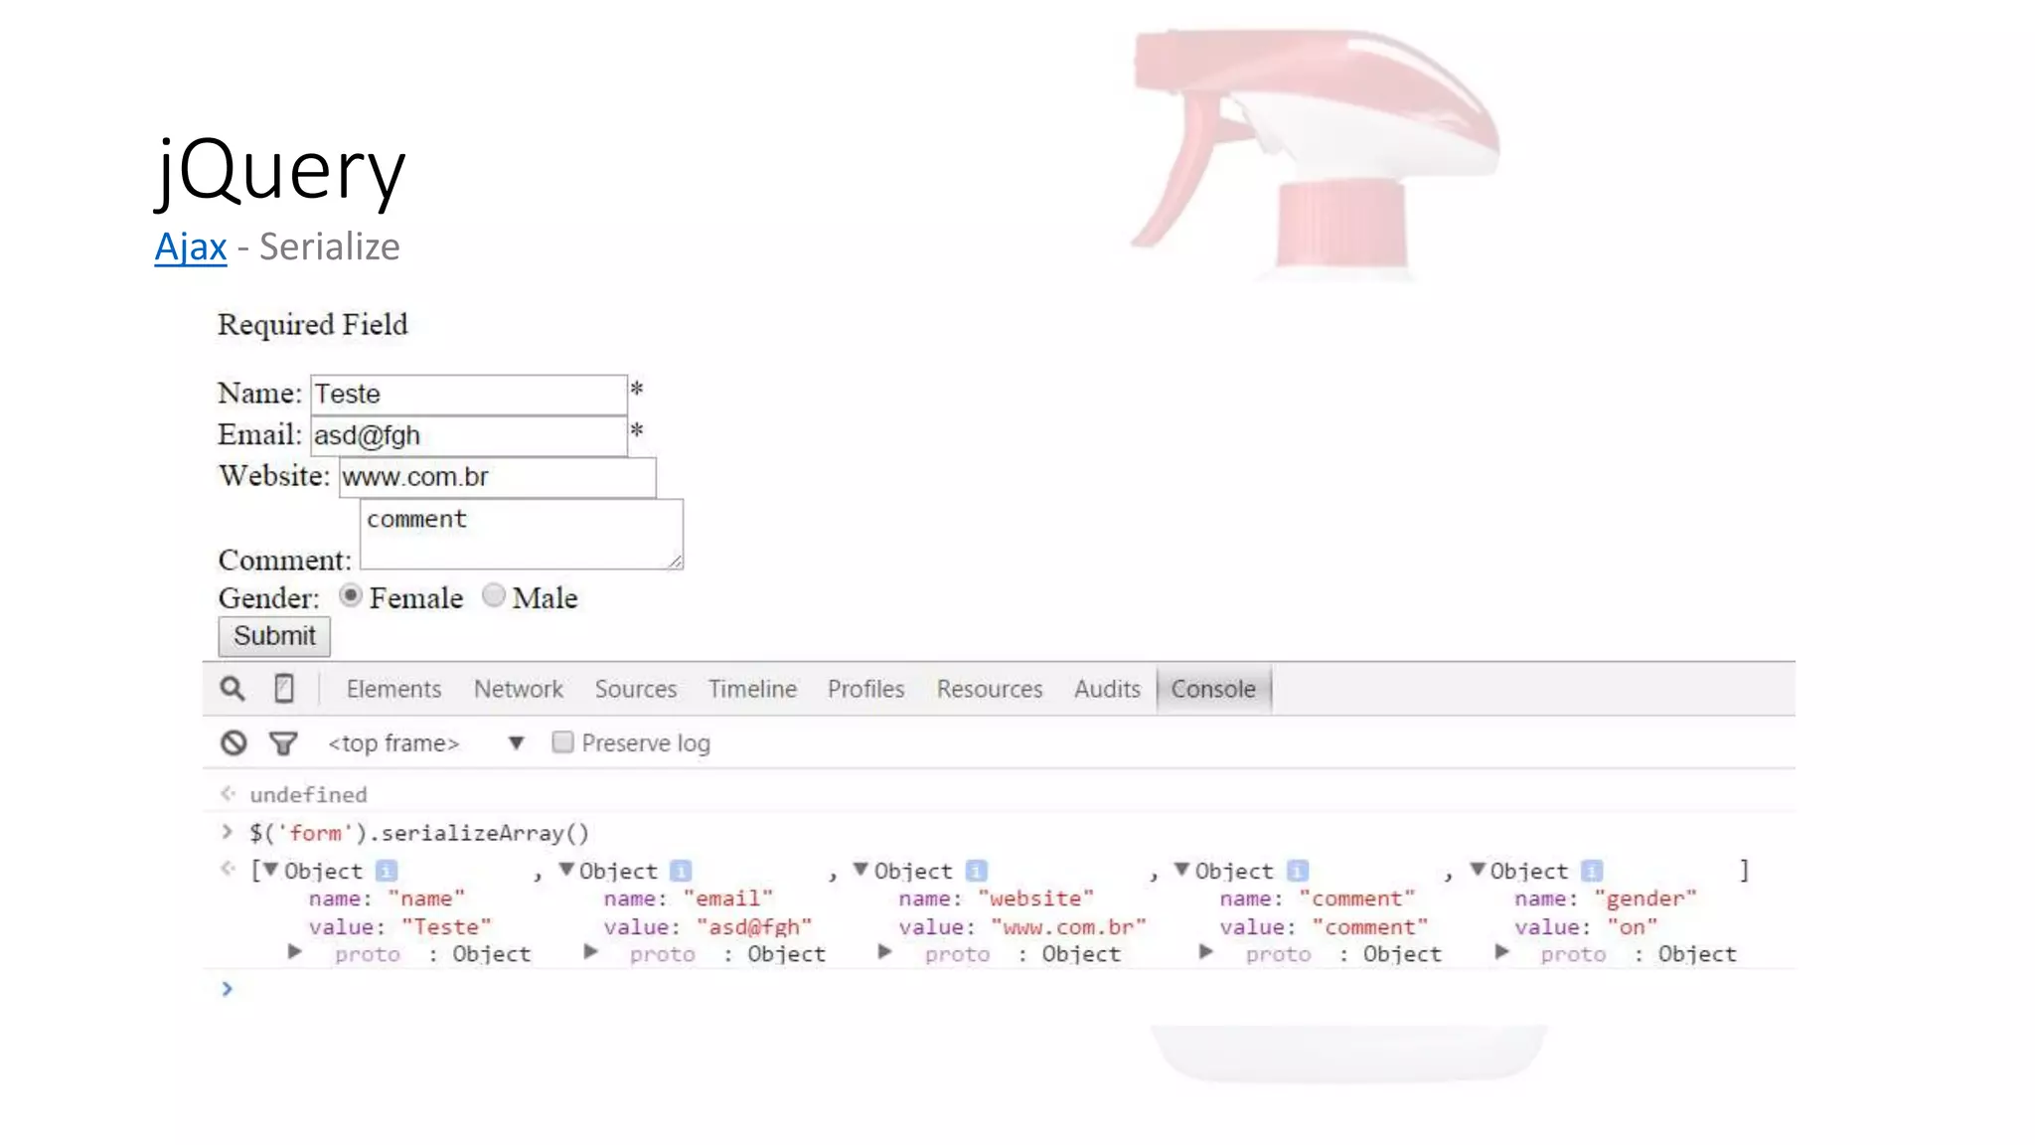The width and height of the screenshot is (2035, 1145).
Task: Select the Male radio button
Action: [x=494, y=595]
